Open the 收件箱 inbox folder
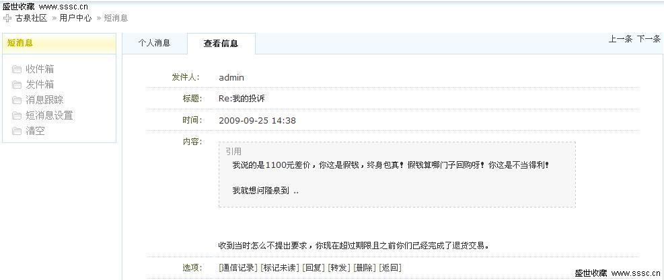The width and height of the screenshot is (664, 280). pyautogui.click(x=40, y=69)
